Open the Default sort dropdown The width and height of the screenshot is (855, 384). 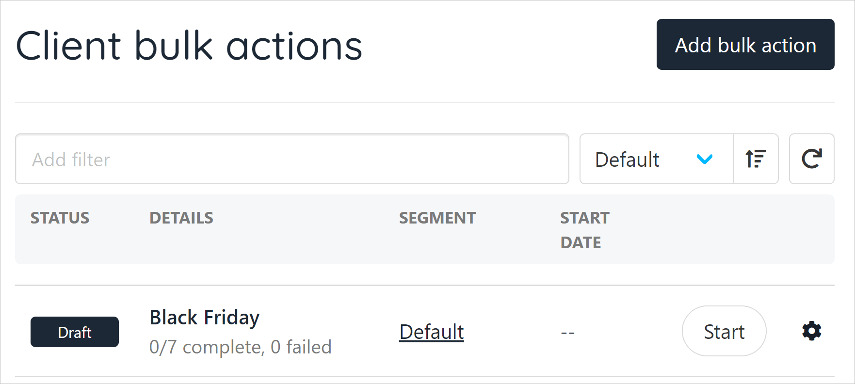point(657,159)
